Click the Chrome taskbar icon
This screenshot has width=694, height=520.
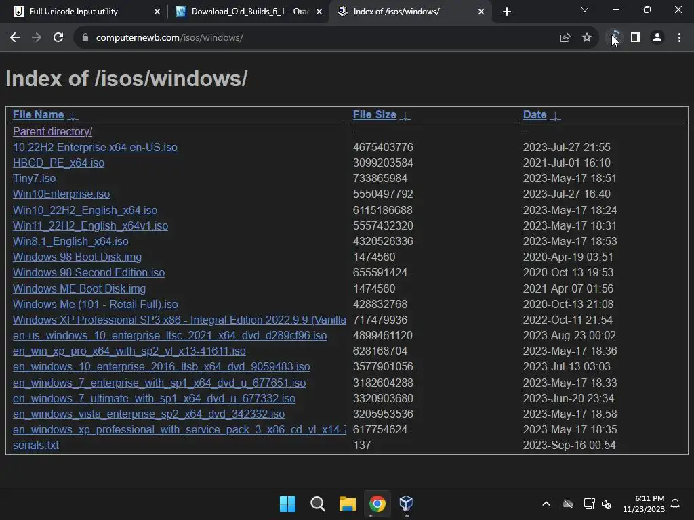coord(377,504)
